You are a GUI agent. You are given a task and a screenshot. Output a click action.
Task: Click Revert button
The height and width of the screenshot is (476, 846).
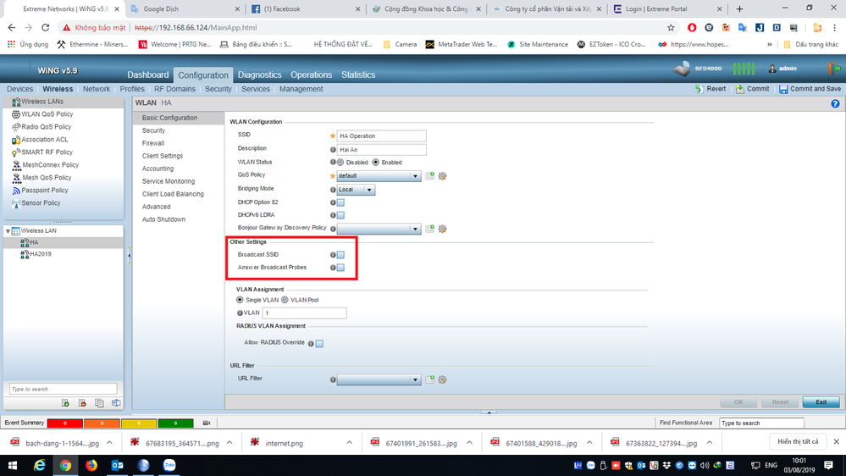711,89
